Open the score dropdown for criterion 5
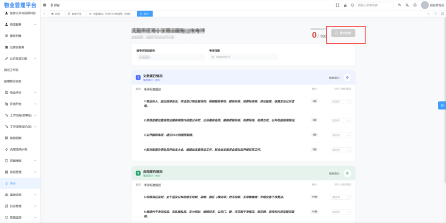This screenshot has height=223, width=446. [x=341, y=197]
